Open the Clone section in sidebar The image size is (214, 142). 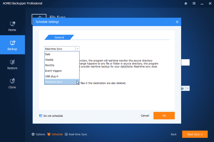click(x=12, y=83)
